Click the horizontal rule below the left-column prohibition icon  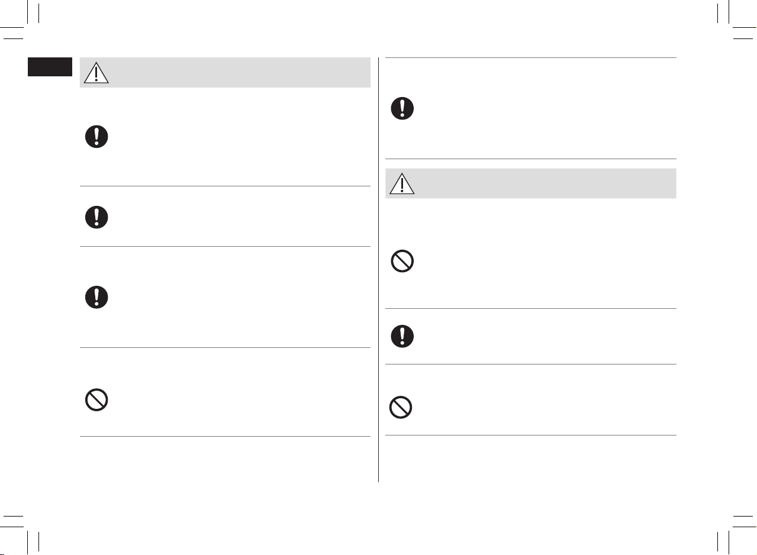point(225,437)
